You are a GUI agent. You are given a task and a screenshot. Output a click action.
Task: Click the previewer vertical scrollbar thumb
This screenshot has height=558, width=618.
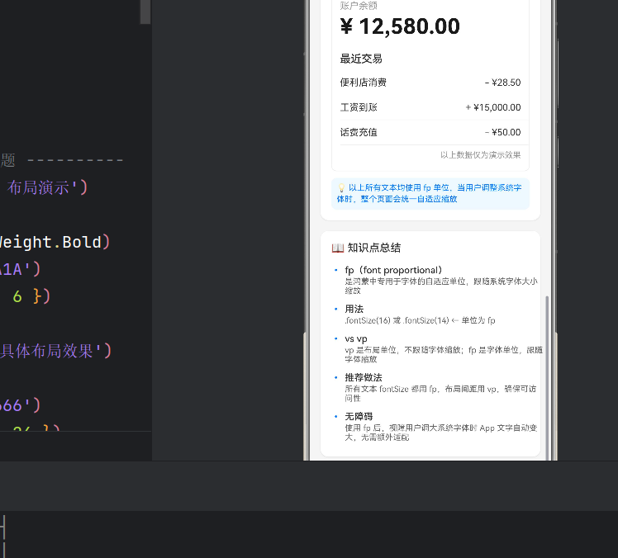pos(547,377)
